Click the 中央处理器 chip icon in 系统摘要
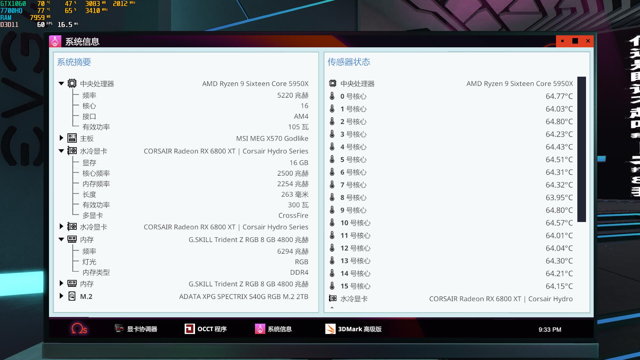 pos(72,83)
